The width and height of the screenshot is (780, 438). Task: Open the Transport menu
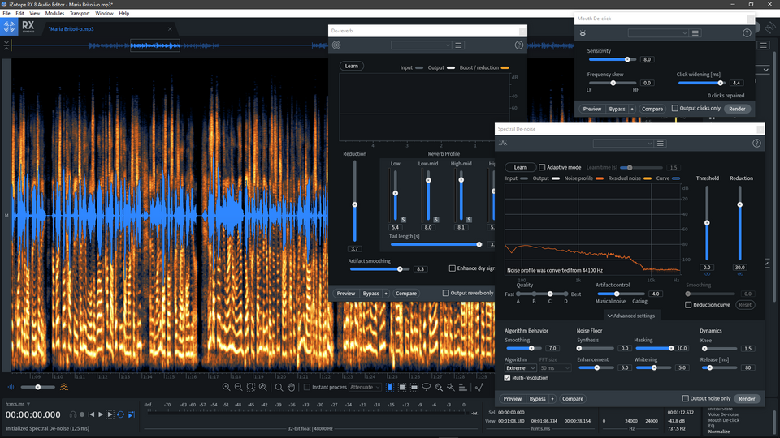pyautogui.click(x=80, y=14)
